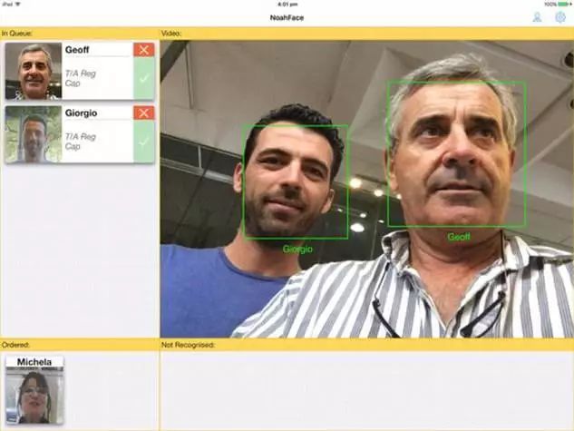Screen dimensions: 574x431
Task: Tap the T/A Reg Cap text under Geoff
Action: pyautogui.click(x=81, y=78)
